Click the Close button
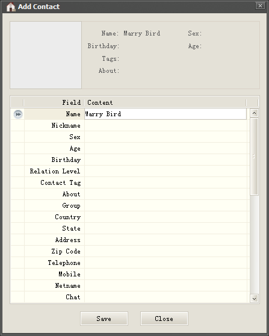The width and height of the screenshot is (269, 336). [x=164, y=319]
